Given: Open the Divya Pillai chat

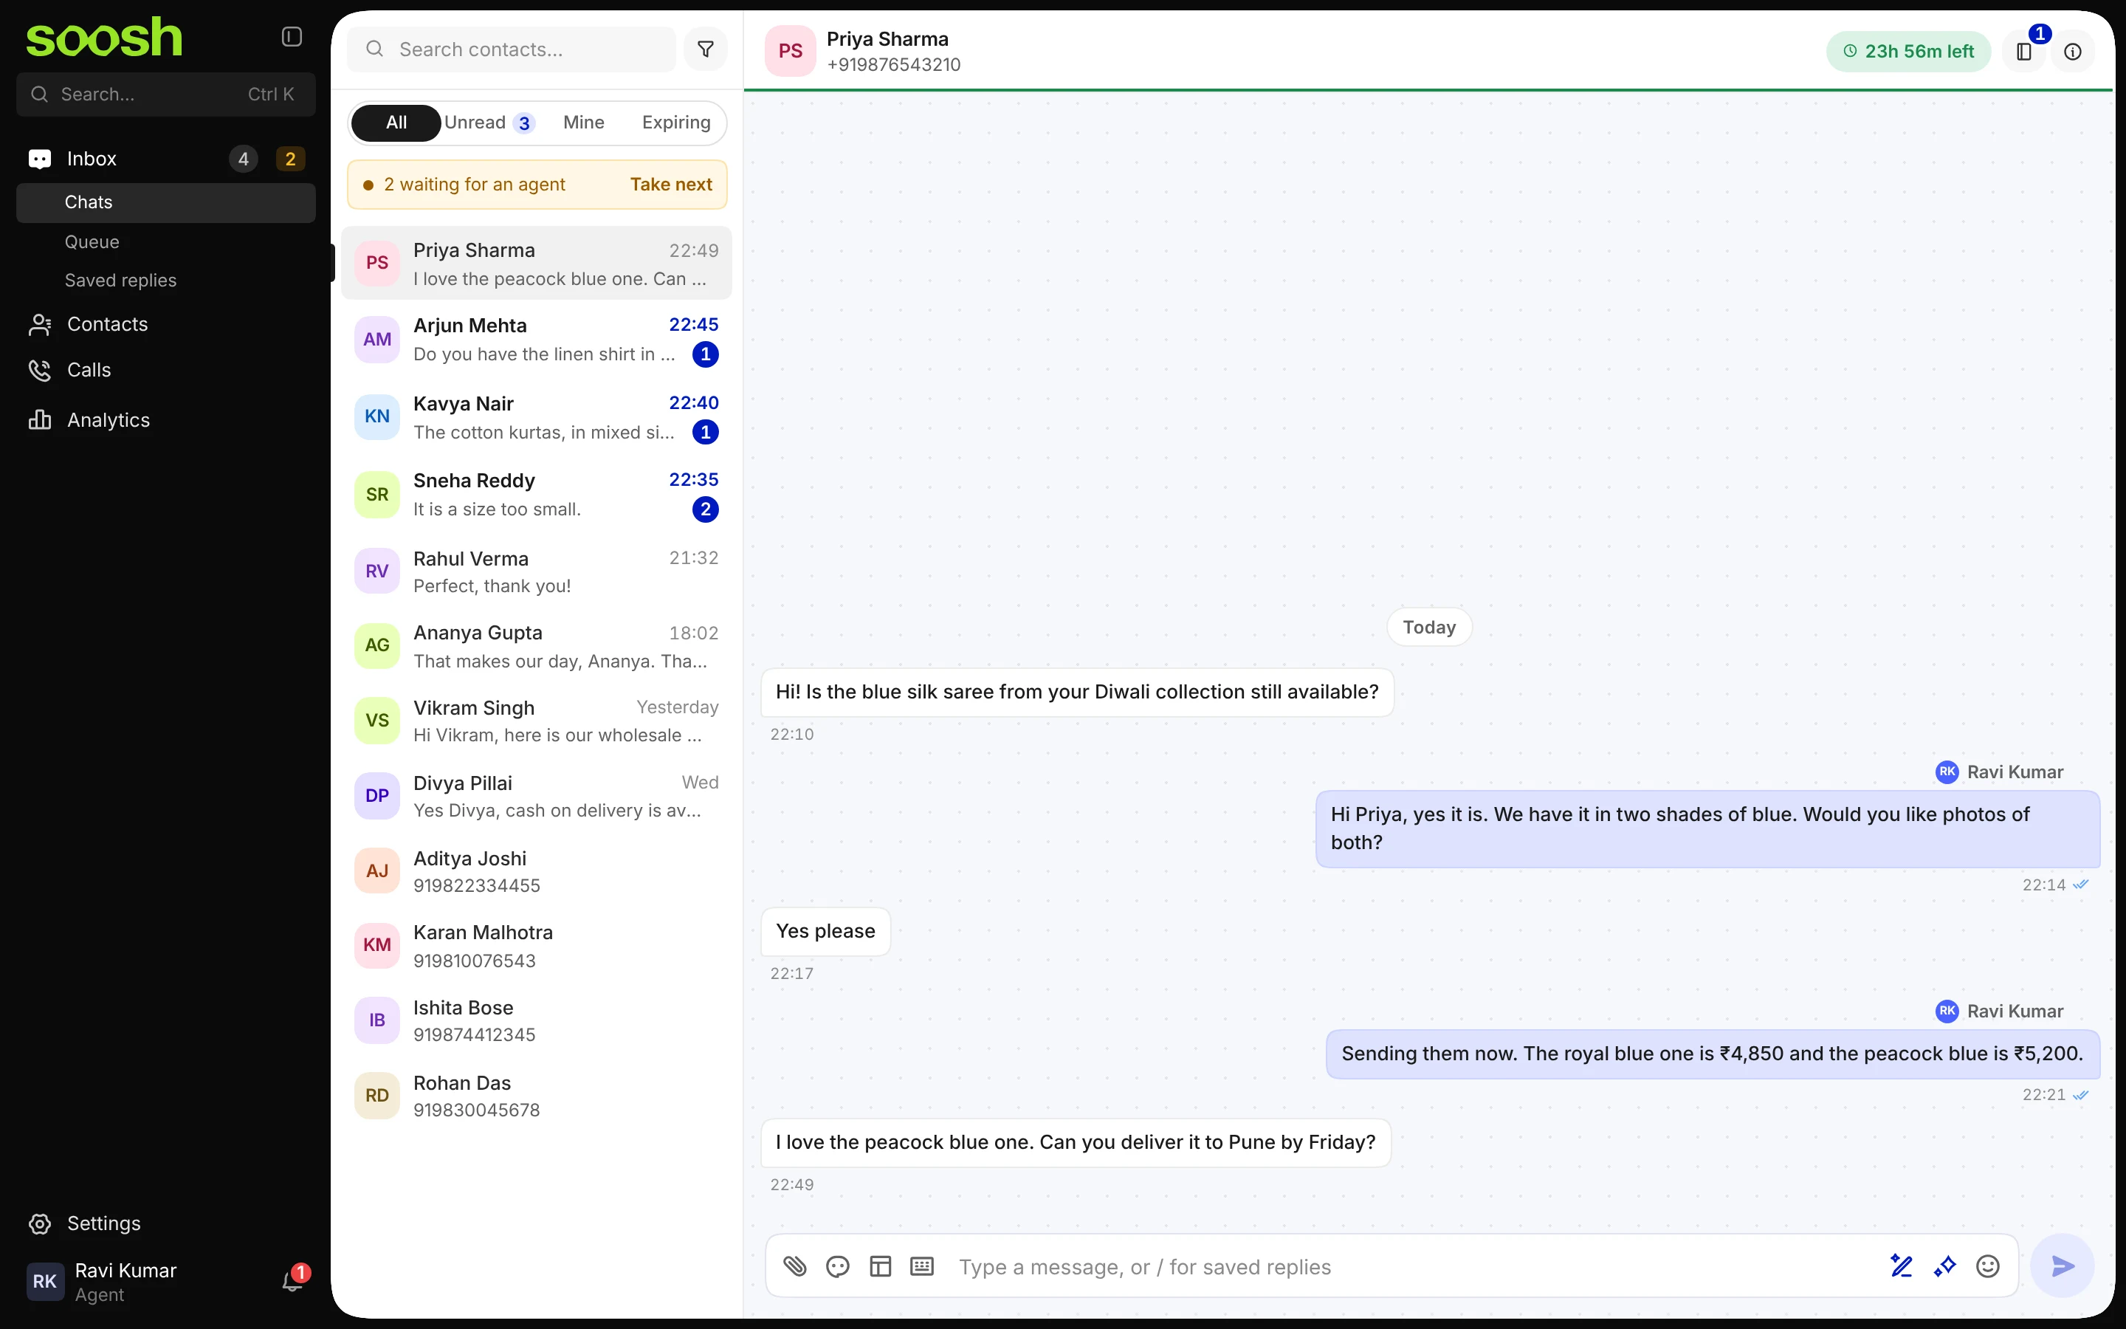Looking at the screenshot, I should tap(536, 797).
